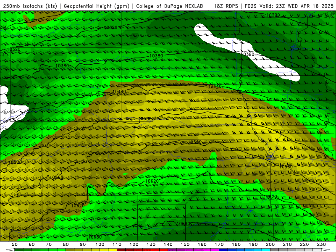Click the left arrow end of the color bar
Viewport: 336px width, 252px height.
click(10, 250)
